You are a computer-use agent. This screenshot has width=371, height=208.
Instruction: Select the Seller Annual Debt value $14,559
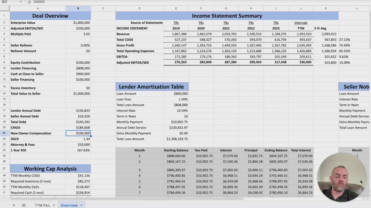[x=78, y=116]
